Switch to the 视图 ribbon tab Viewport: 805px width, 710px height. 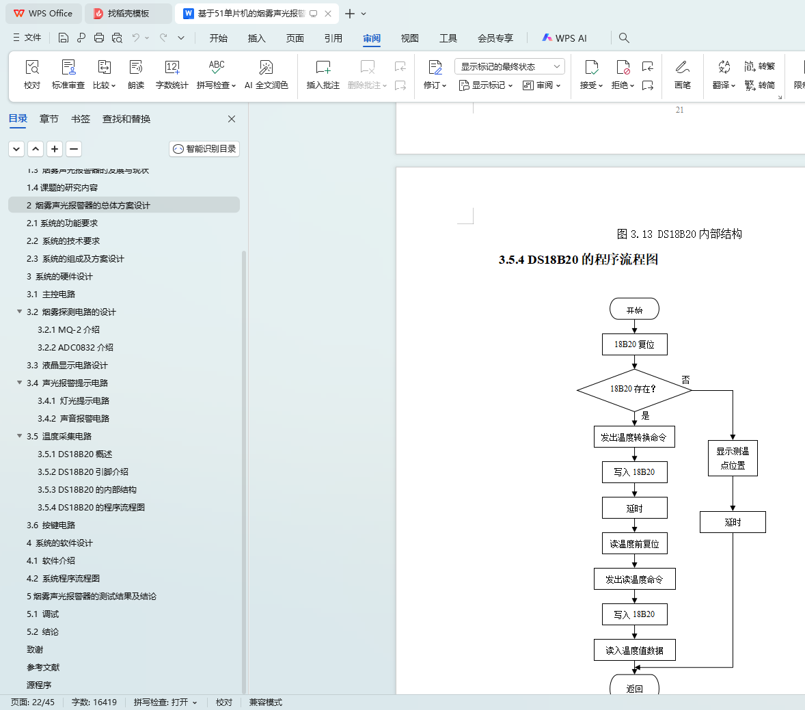click(x=410, y=38)
